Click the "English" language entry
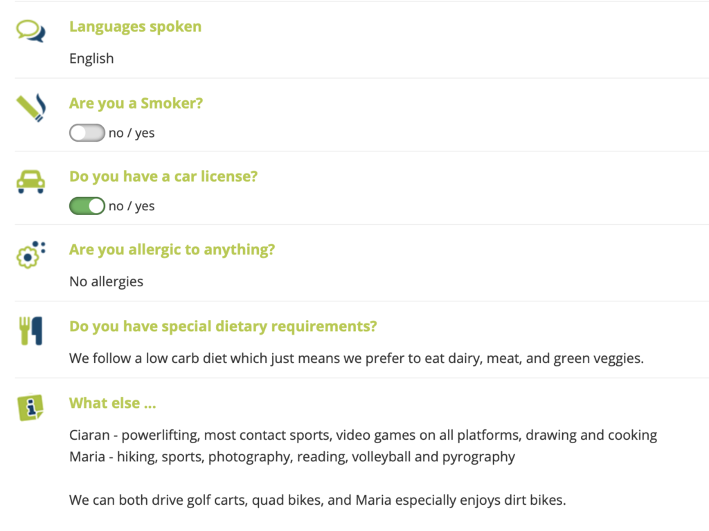 [x=91, y=59]
